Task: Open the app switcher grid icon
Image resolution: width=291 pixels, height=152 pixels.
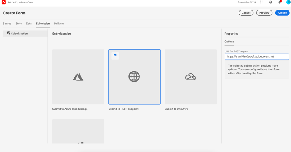Action: click(x=262, y=2)
